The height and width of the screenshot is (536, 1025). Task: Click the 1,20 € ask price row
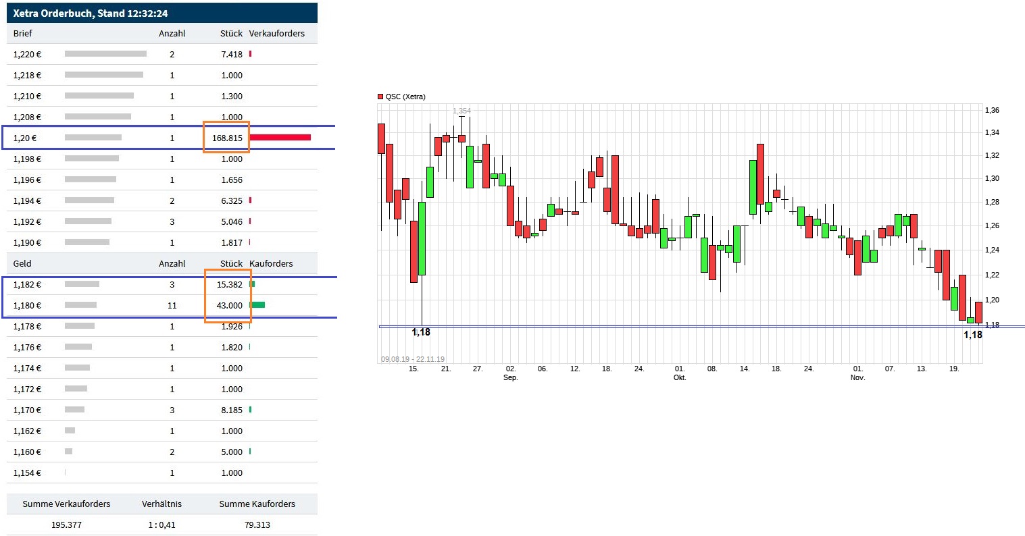pos(162,138)
